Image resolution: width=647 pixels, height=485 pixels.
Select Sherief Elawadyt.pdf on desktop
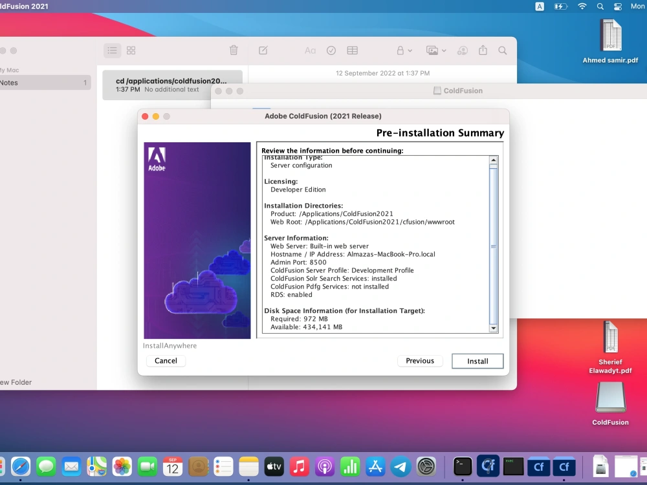pyautogui.click(x=610, y=347)
